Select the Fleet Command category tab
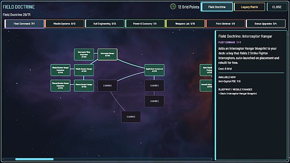 (24, 24)
